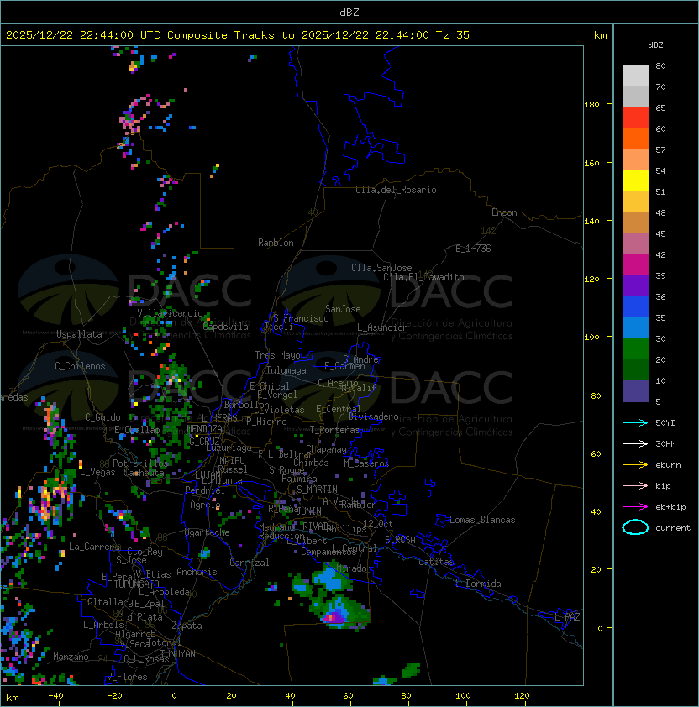Click the '120' tick on the horizontal km axis
Image resolution: width=699 pixels, height=707 pixels.
coord(522,696)
